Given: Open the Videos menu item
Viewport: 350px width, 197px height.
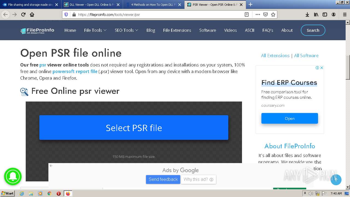Looking at the screenshot, I should click(231, 30).
